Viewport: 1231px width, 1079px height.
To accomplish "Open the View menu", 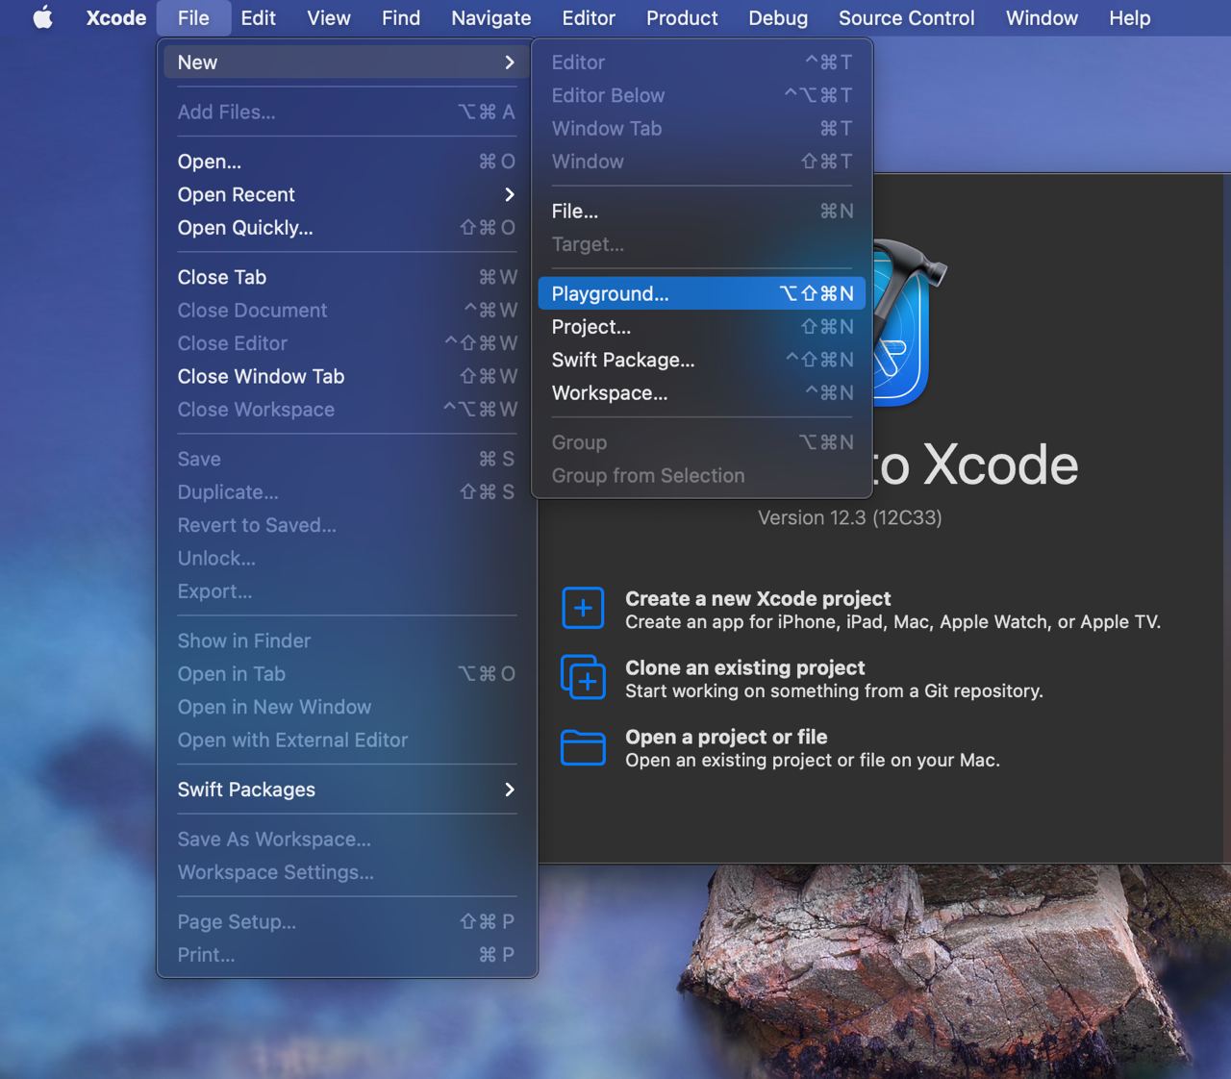I will tap(329, 18).
